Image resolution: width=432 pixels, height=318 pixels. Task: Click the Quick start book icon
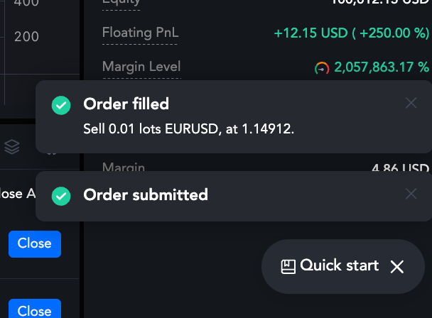[288, 266]
